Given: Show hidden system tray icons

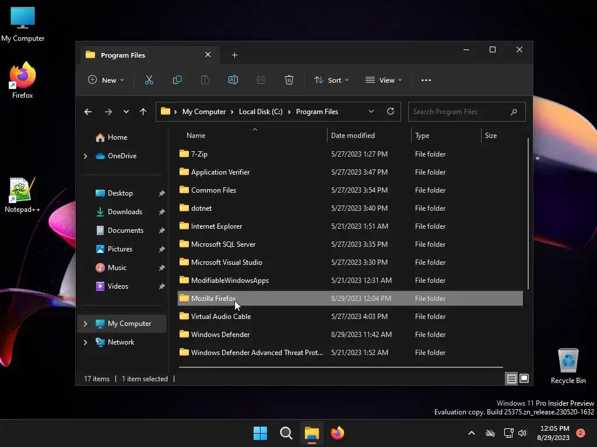Looking at the screenshot, I should pyautogui.click(x=471, y=433).
